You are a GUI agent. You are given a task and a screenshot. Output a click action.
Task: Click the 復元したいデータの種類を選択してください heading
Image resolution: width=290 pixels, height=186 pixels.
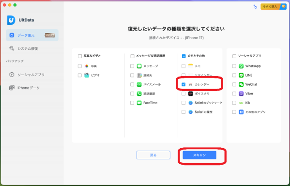176,29
